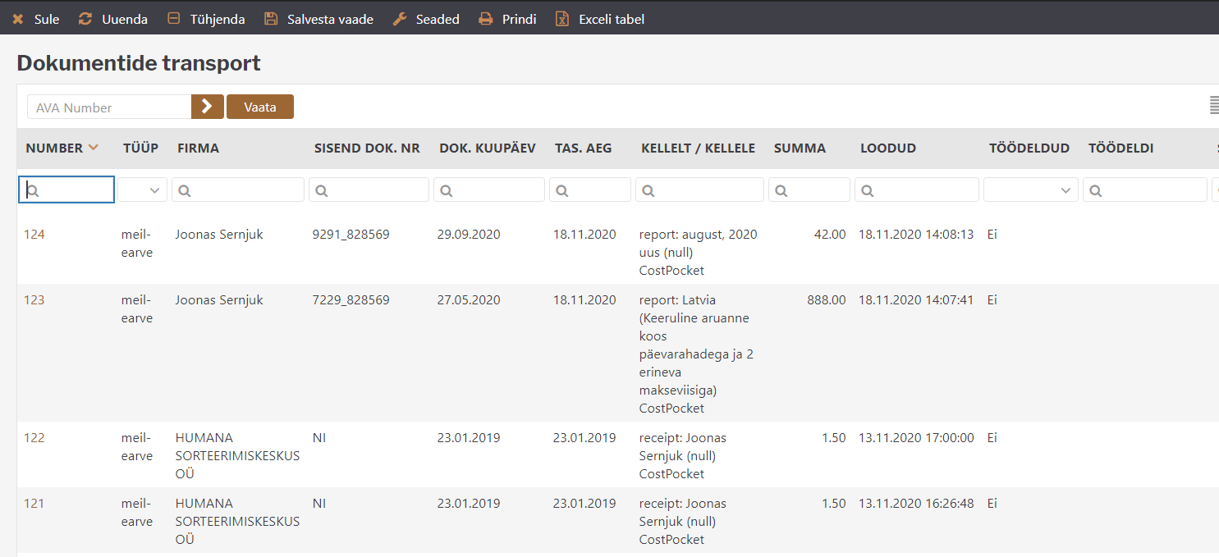
Task: Sort by the TAS. AEG column header
Action: click(x=584, y=148)
